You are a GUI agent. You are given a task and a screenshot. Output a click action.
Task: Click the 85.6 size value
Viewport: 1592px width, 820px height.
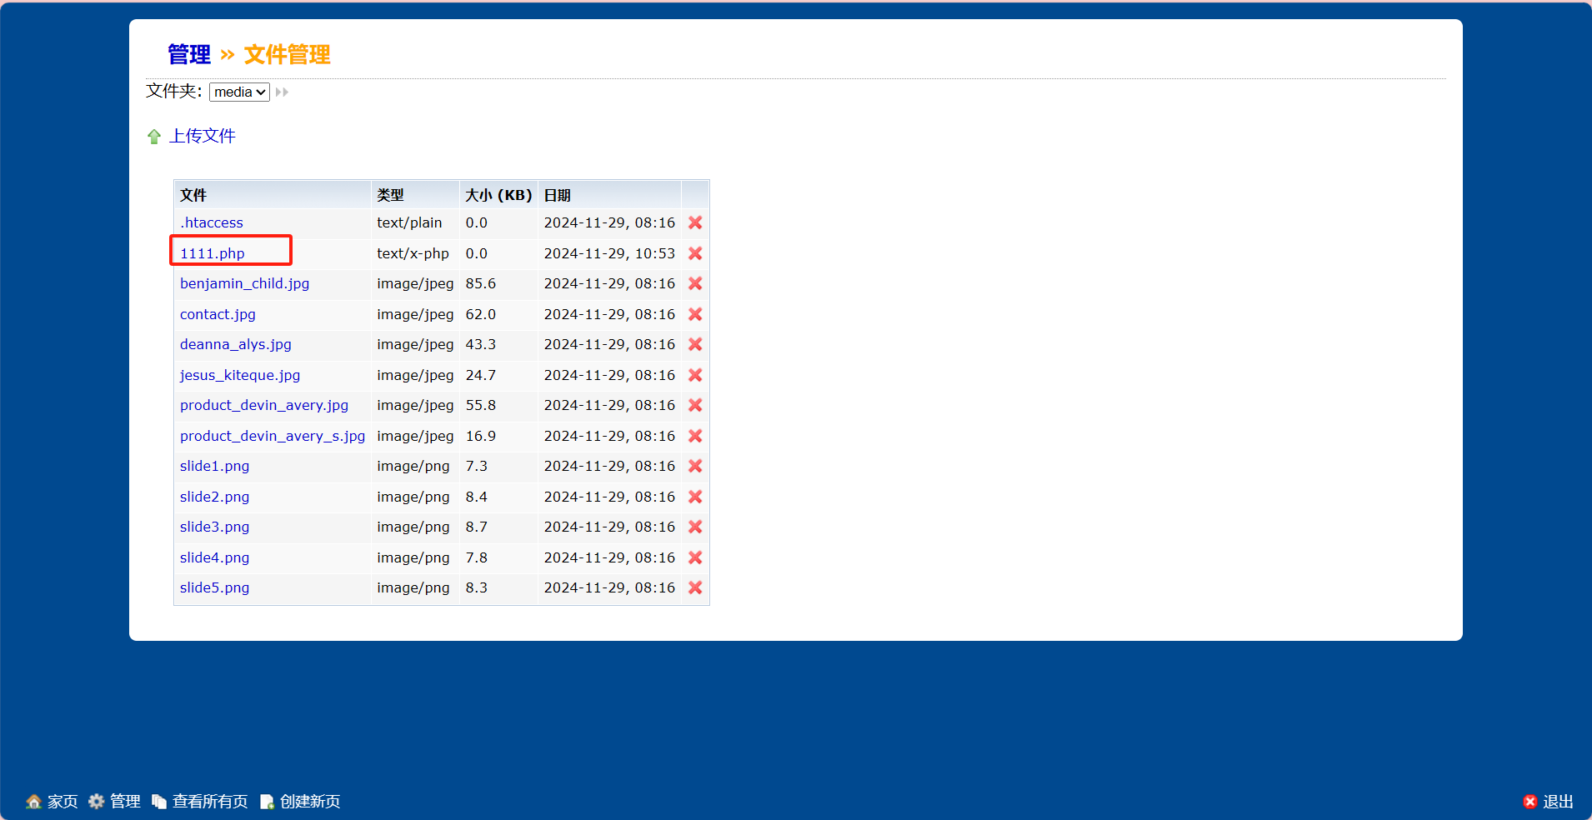pyautogui.click(x=481, y=283)
